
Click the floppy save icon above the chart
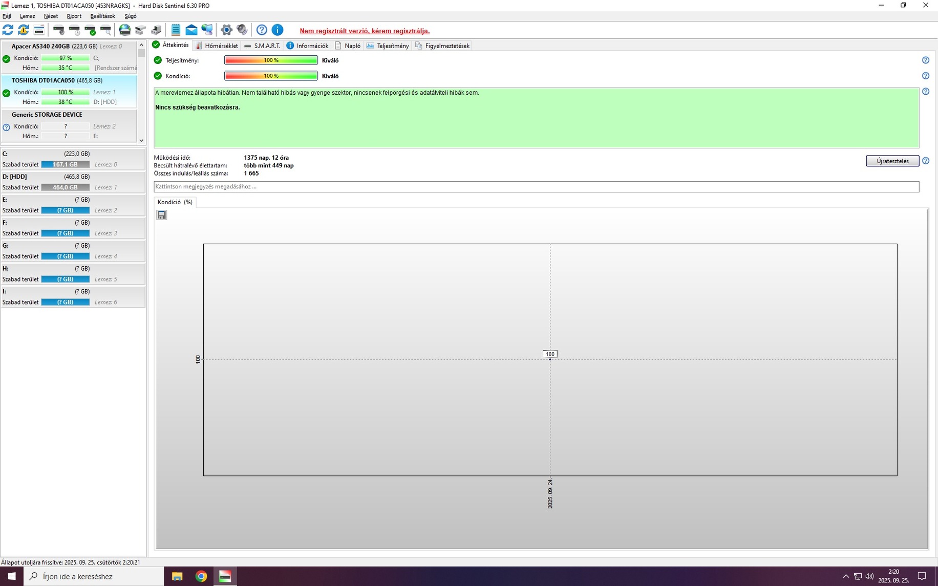[x=162, y=215]
